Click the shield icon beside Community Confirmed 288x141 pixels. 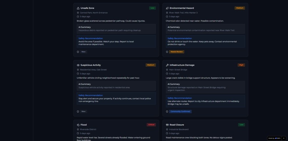tap(167, 112)
